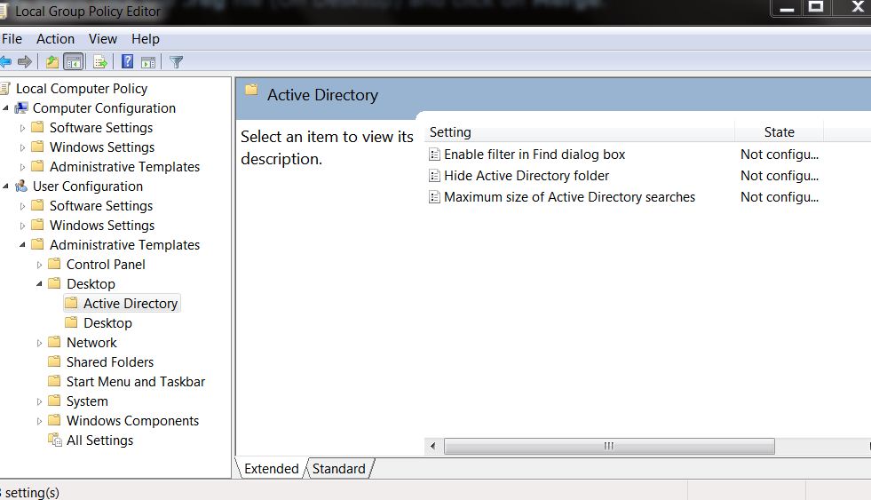Click the Computer Configuration computer icon
Viewport: 871px width, 500px height.
click(x=21, y=107)
